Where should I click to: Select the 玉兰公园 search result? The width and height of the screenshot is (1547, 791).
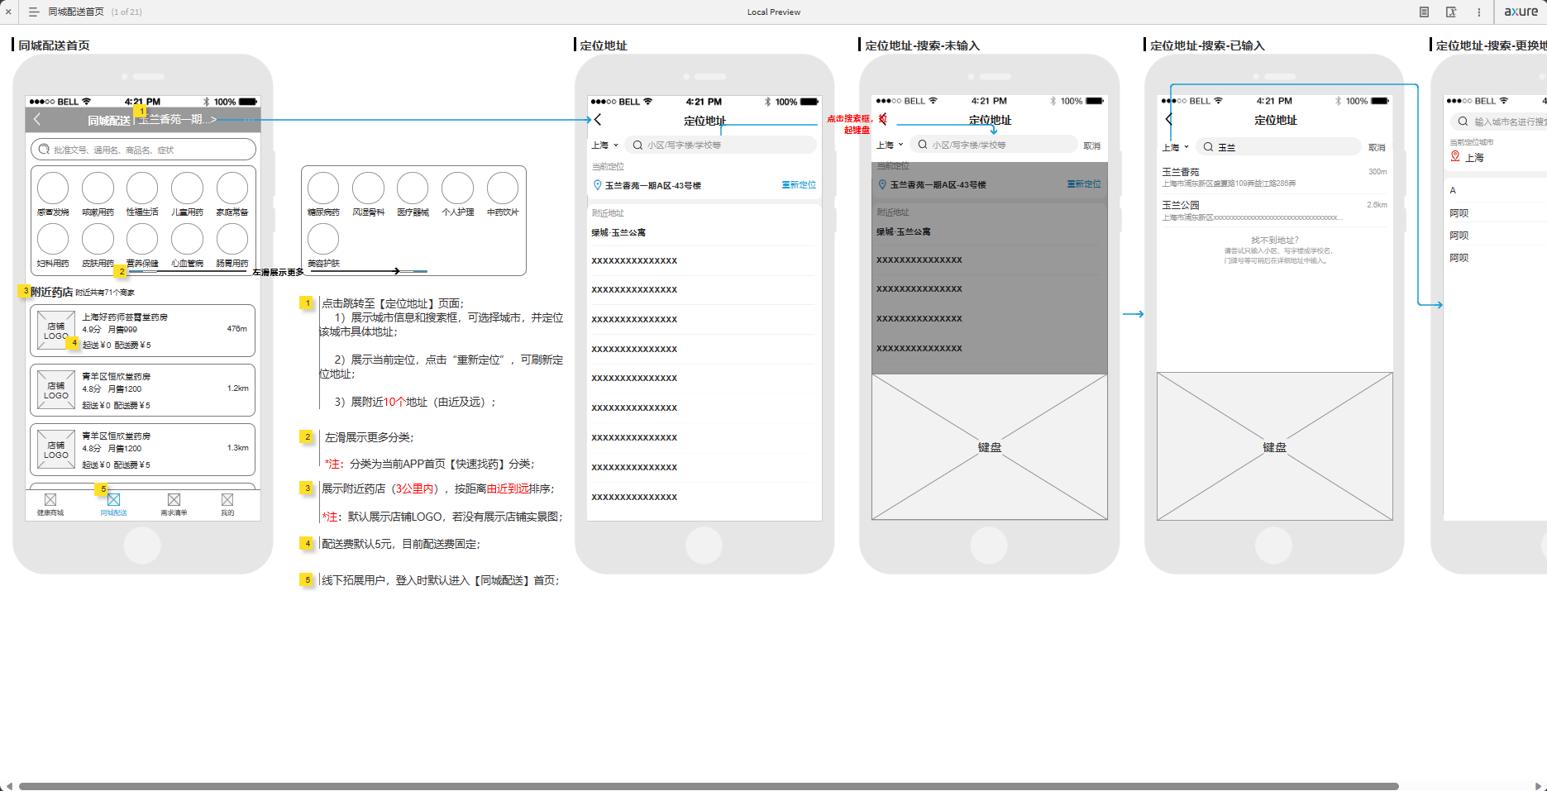tap(1274, 210)
